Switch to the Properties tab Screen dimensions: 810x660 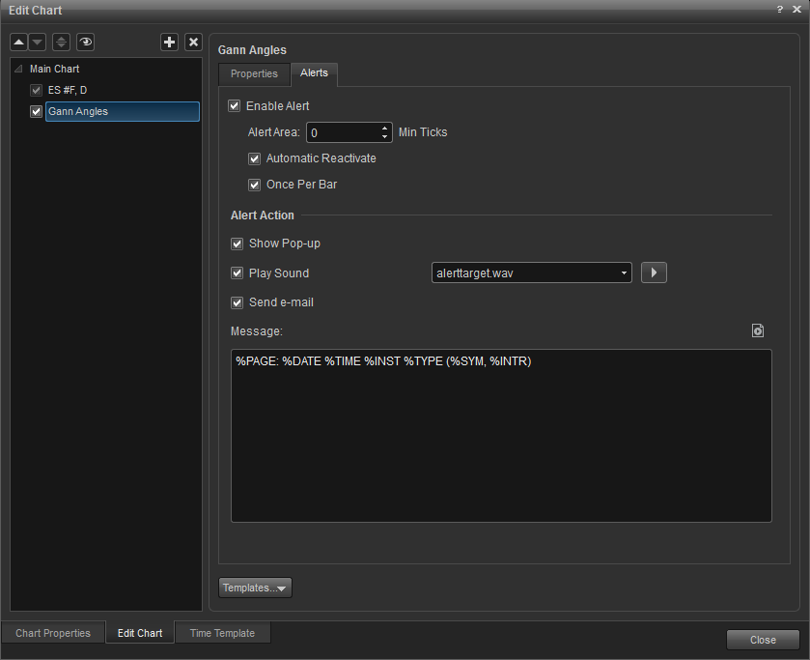[x=254, y=74]
